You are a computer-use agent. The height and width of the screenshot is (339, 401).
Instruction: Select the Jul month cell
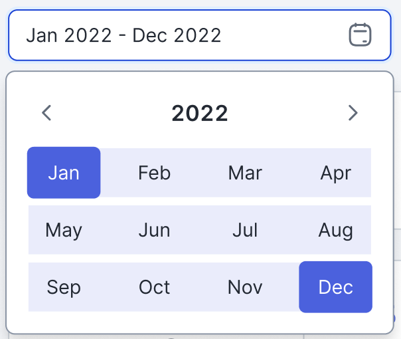(x=245, y=230)
